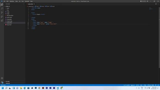Open the Selection menu
The image size is (160, 90).
(12, 1)
